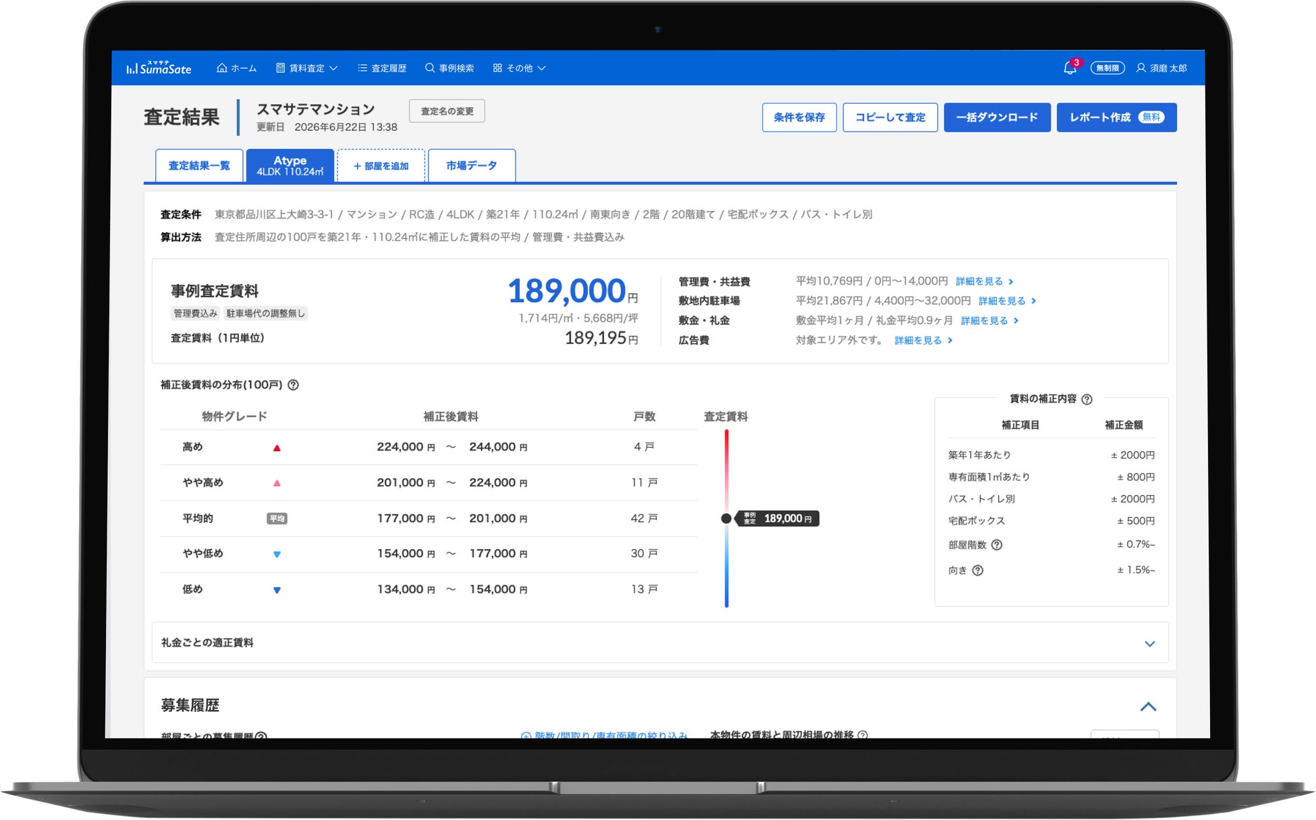Click the building icon beside 賃料査定
This screenshot has height=820, width=1316.
pyautogui.click(x=281, y=68)
